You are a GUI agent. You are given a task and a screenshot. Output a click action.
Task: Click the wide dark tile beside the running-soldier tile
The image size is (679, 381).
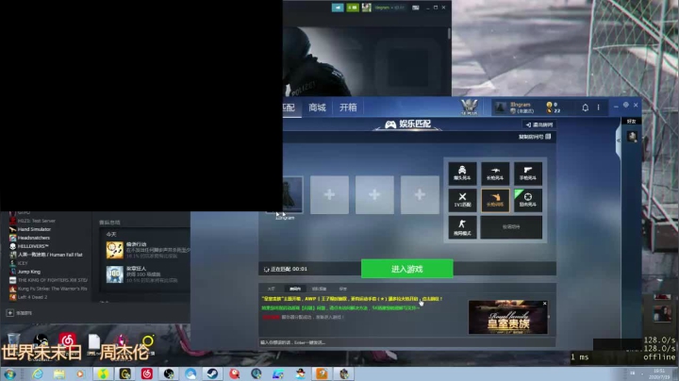[x=511, y=227]
